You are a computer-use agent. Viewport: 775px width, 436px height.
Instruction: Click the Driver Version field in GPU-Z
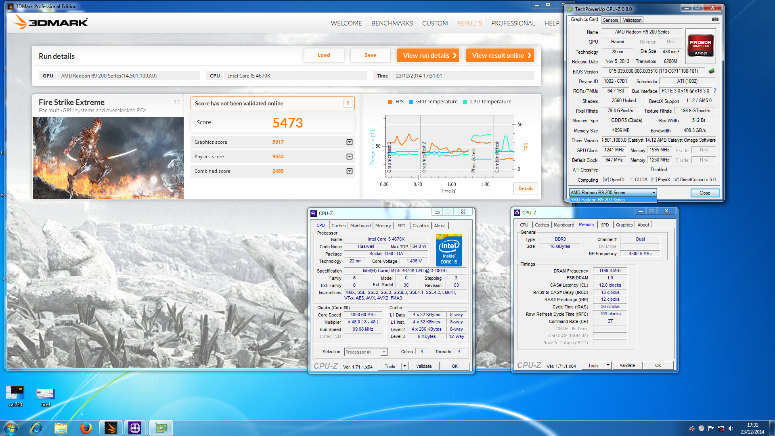659,140
